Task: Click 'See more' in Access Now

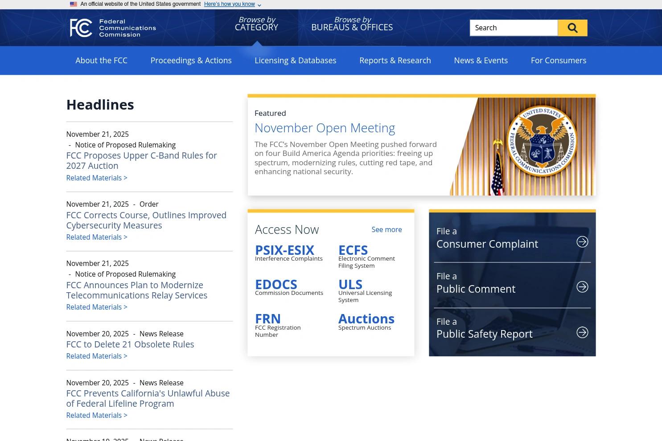Action: click(x=387, y=229)
